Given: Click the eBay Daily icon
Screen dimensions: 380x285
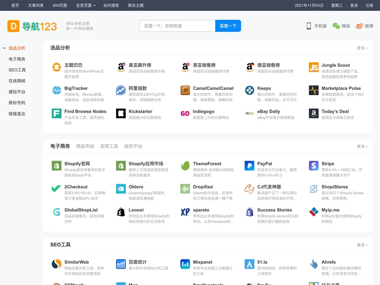Looking at the screenshot, I should 249,114.
